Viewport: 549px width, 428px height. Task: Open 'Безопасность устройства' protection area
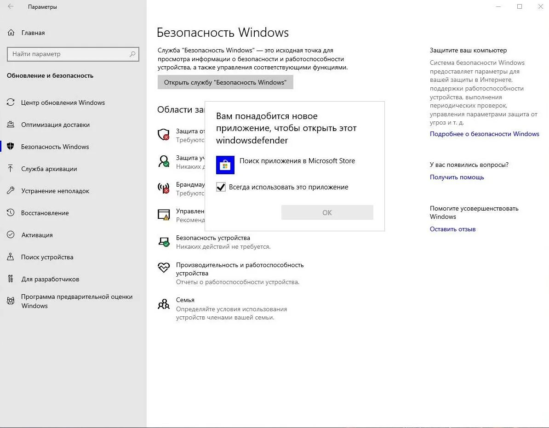click(x=213, y=238)
